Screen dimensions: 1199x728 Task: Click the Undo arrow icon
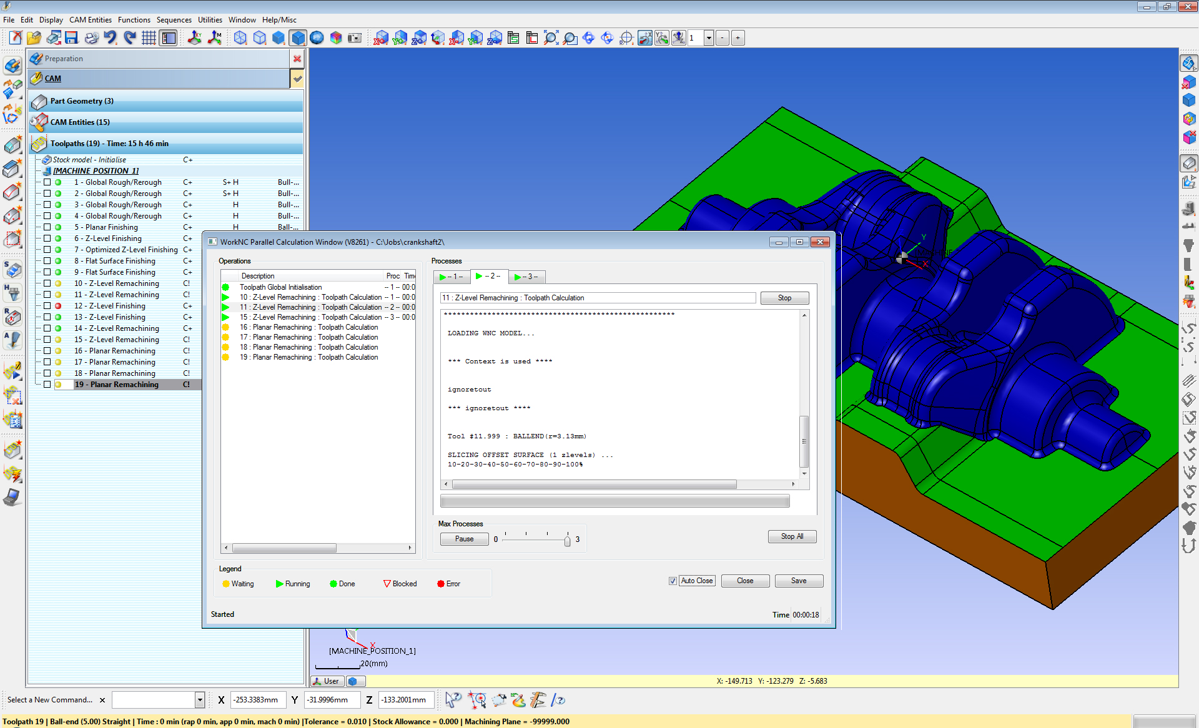[111, 38]
